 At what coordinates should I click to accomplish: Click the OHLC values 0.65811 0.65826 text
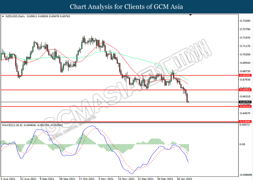pyautogui.click(x=38, y=16)
